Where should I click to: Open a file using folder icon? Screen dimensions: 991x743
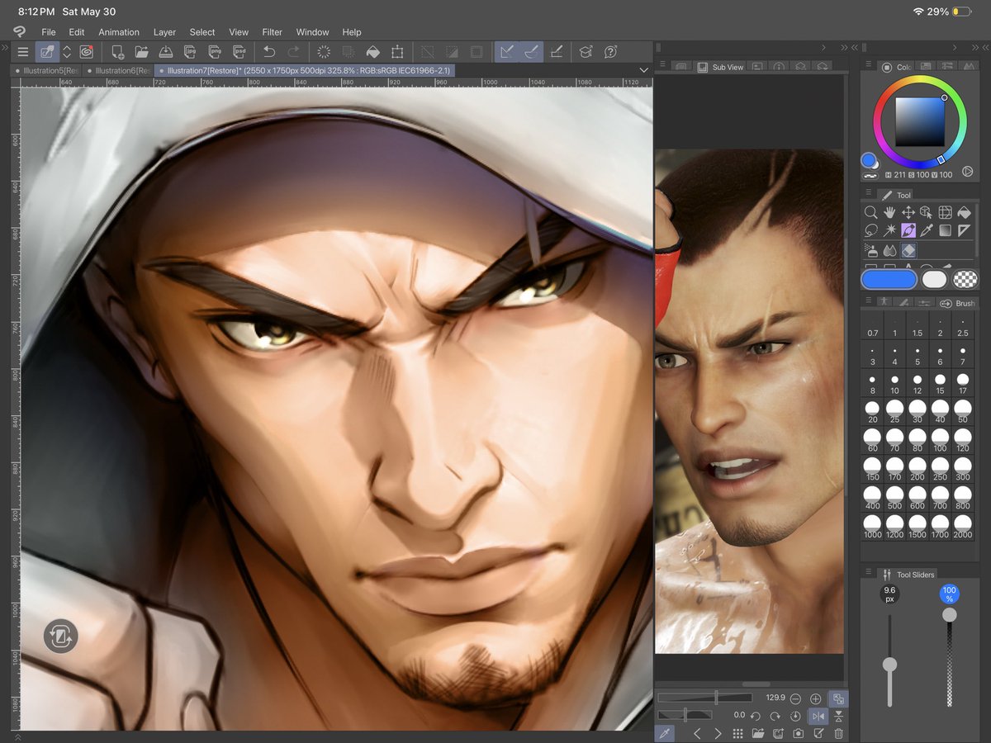142,52
